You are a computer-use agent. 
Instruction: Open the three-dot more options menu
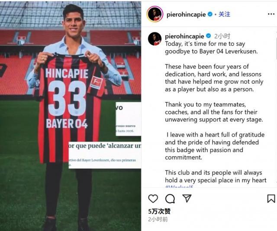pos(271,14)
